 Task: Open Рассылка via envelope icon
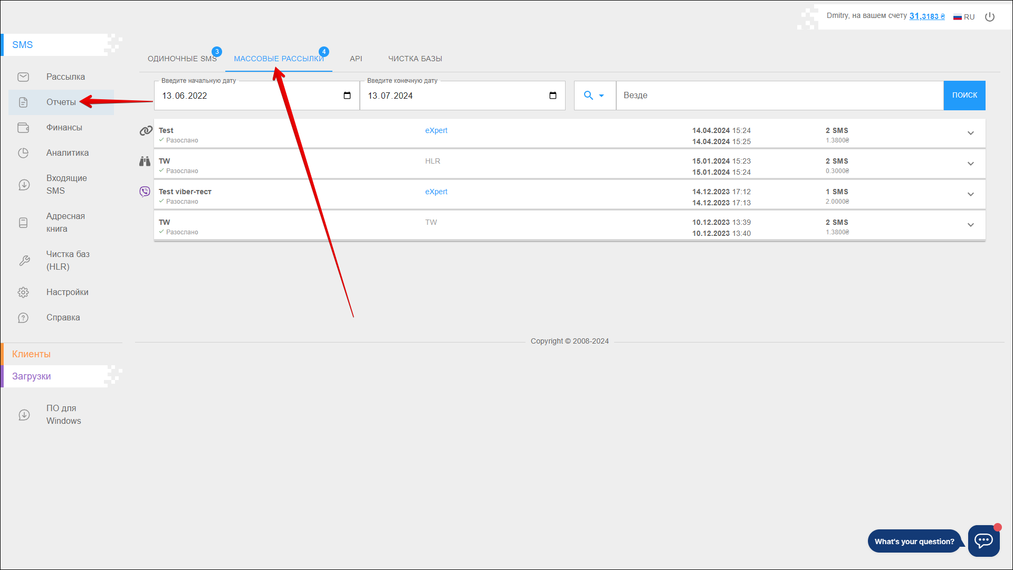(23, 77)
